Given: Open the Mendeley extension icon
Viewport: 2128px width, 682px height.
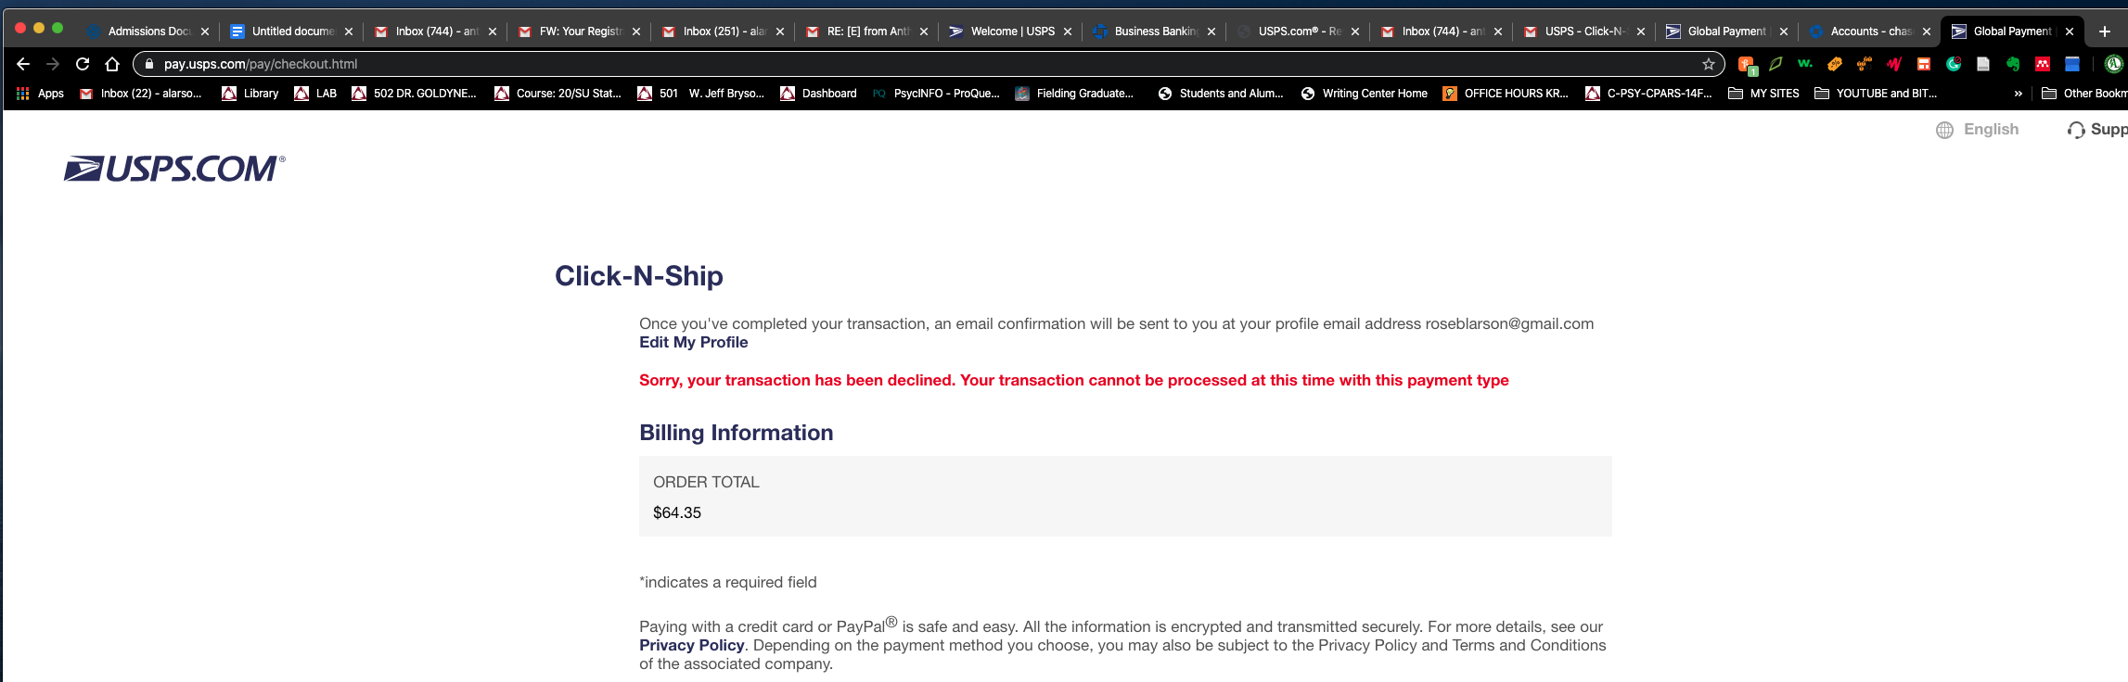Looking at the screenshot, I should (x=2042, y=64).
